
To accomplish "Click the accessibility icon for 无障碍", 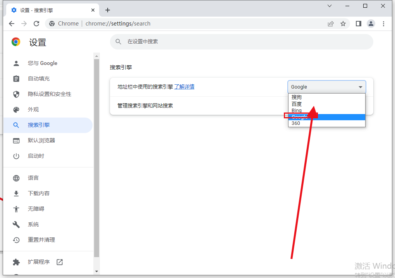I will click(16, 209).
